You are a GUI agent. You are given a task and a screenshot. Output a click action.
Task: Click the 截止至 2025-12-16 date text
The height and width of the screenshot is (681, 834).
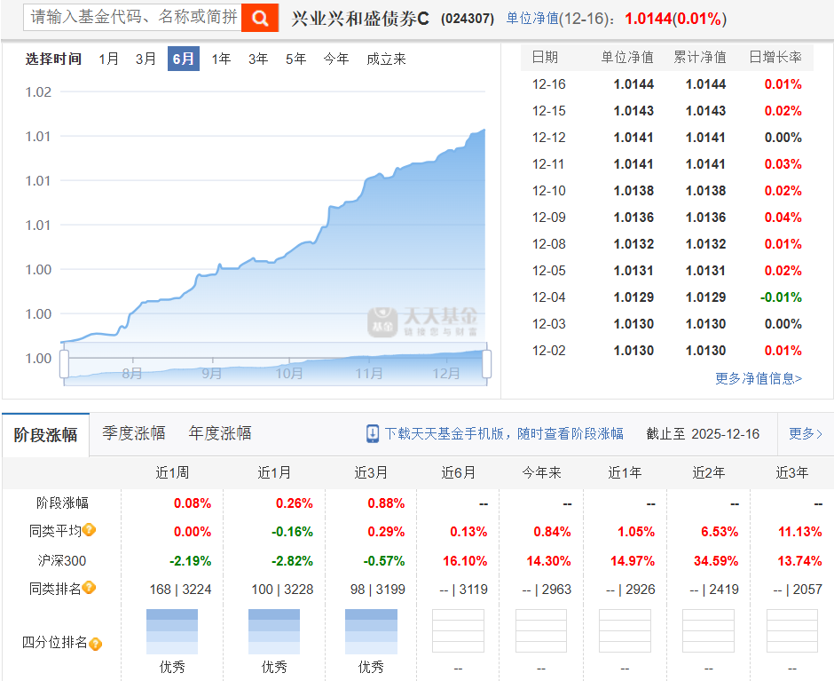point(703,434)
